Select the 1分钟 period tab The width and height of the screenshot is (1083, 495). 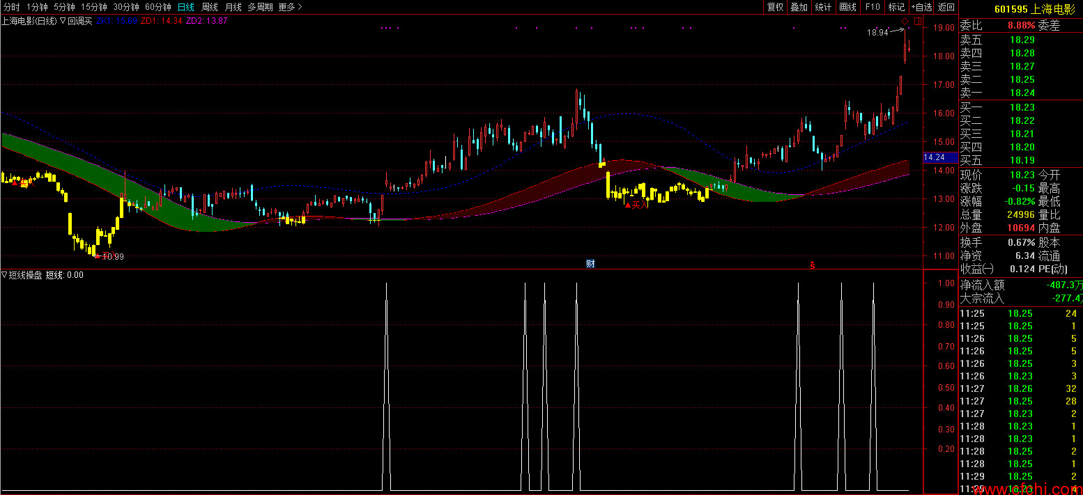pos(37,7)
